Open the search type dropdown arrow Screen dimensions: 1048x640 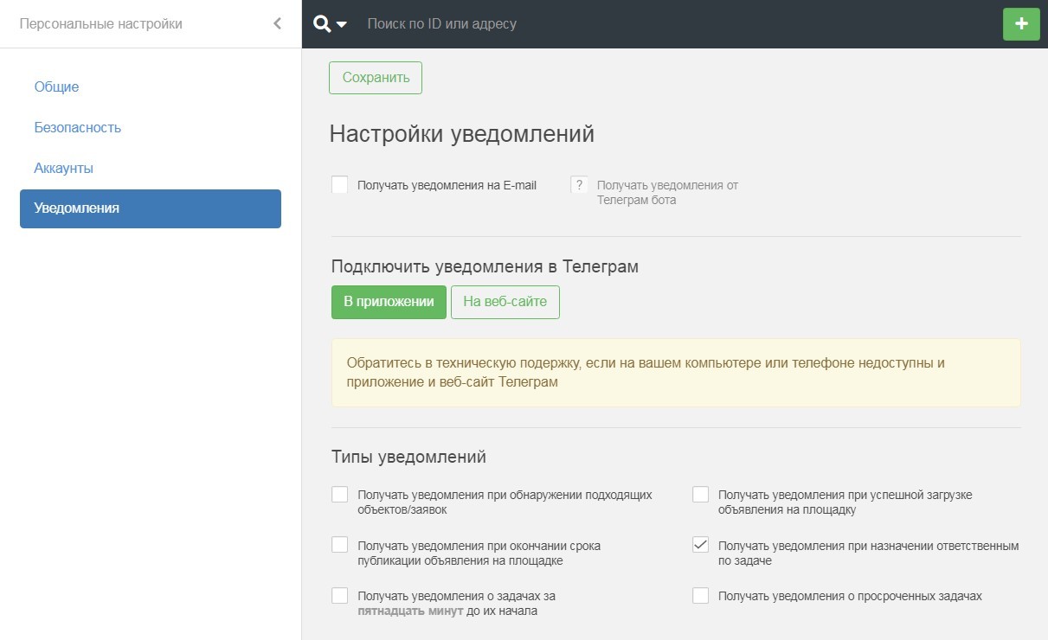click(x=339, y=26)
